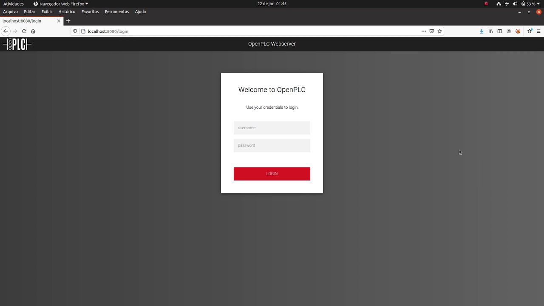544x306 pixels.
Task: Close the localhost:8080/login tab
Action: point(59,21)
